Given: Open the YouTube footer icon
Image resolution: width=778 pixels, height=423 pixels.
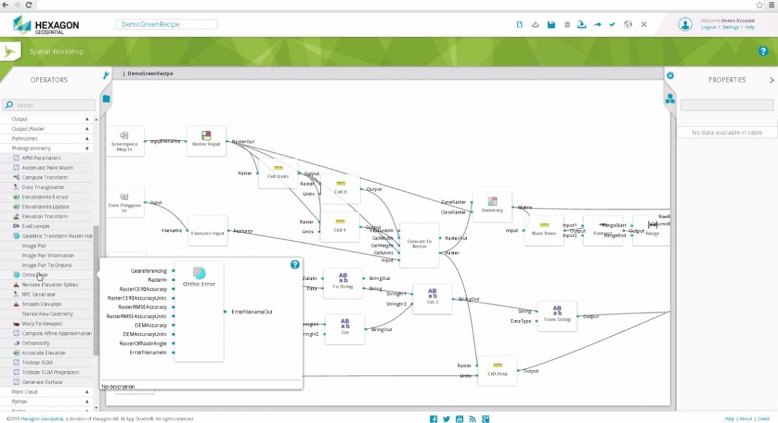Looking at the screenshot, I should click(x=460, y=419).
